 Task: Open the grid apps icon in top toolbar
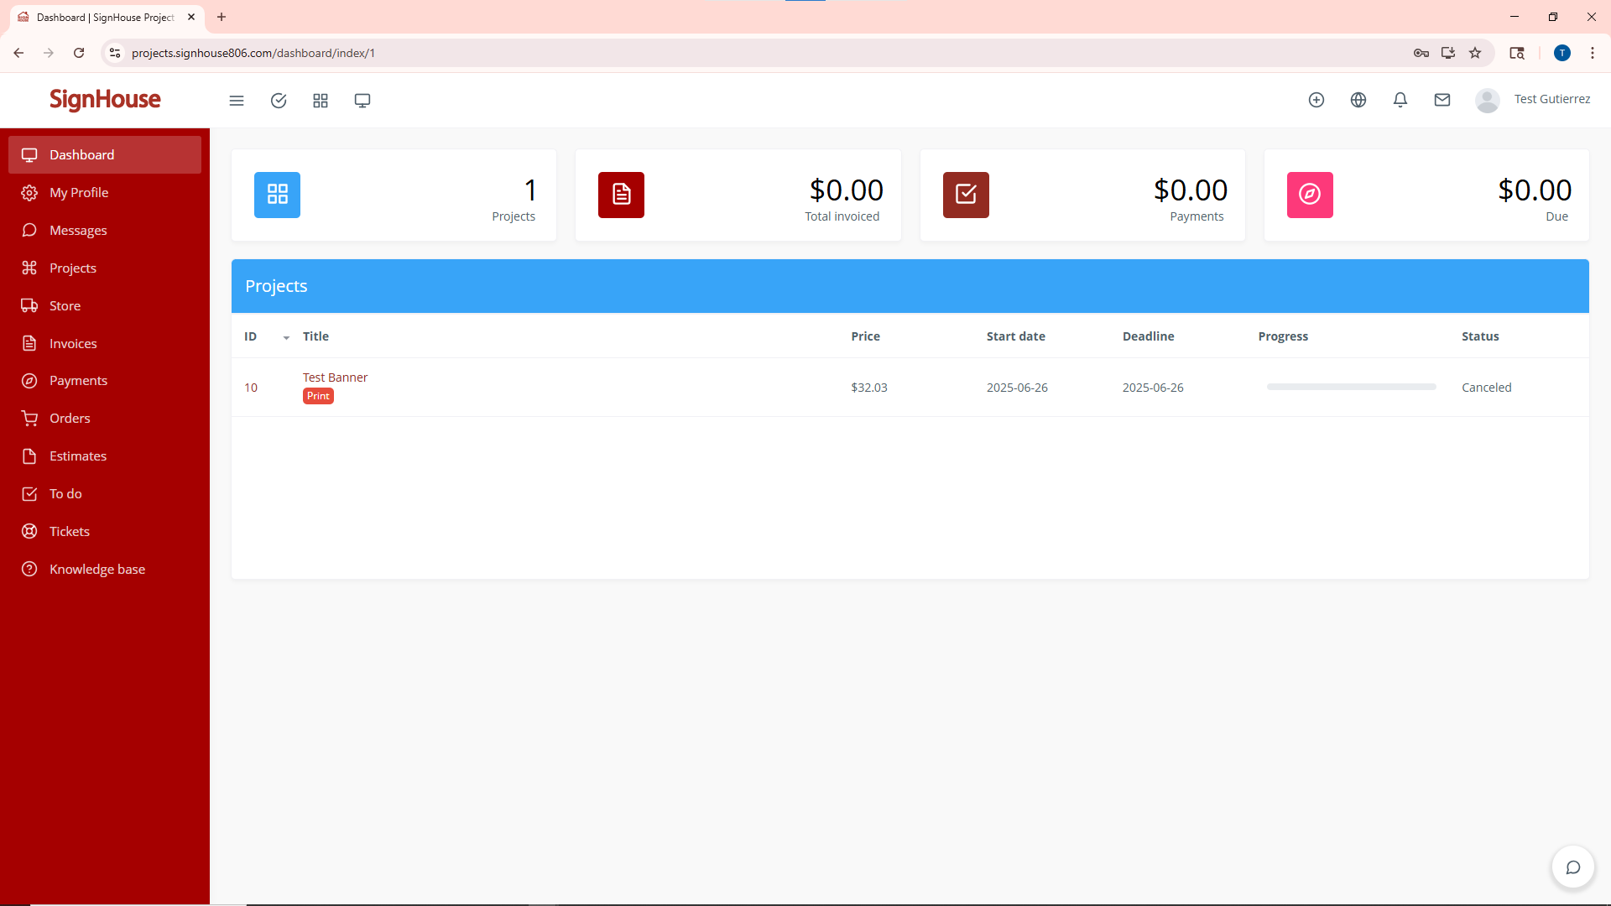[320, 100]
